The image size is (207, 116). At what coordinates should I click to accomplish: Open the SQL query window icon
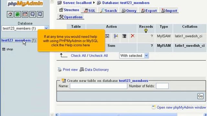point(25,14)
